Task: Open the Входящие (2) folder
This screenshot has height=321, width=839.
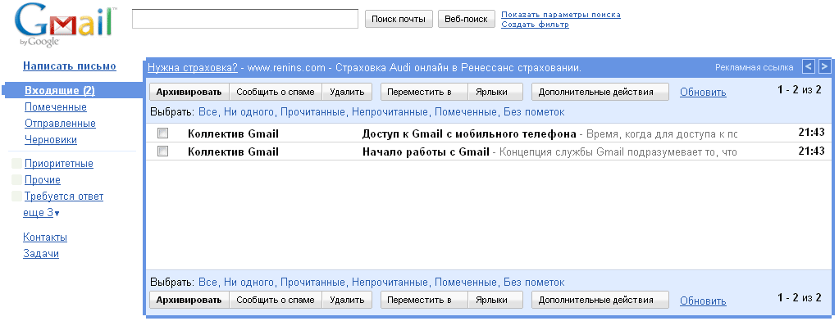Action: click(60, 91)
